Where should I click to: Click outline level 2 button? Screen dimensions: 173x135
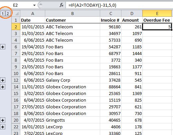click(8, 14)
